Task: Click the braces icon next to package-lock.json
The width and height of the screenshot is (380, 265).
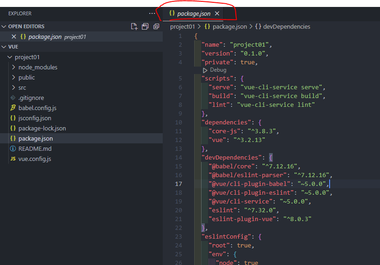Action: [13, 128]
